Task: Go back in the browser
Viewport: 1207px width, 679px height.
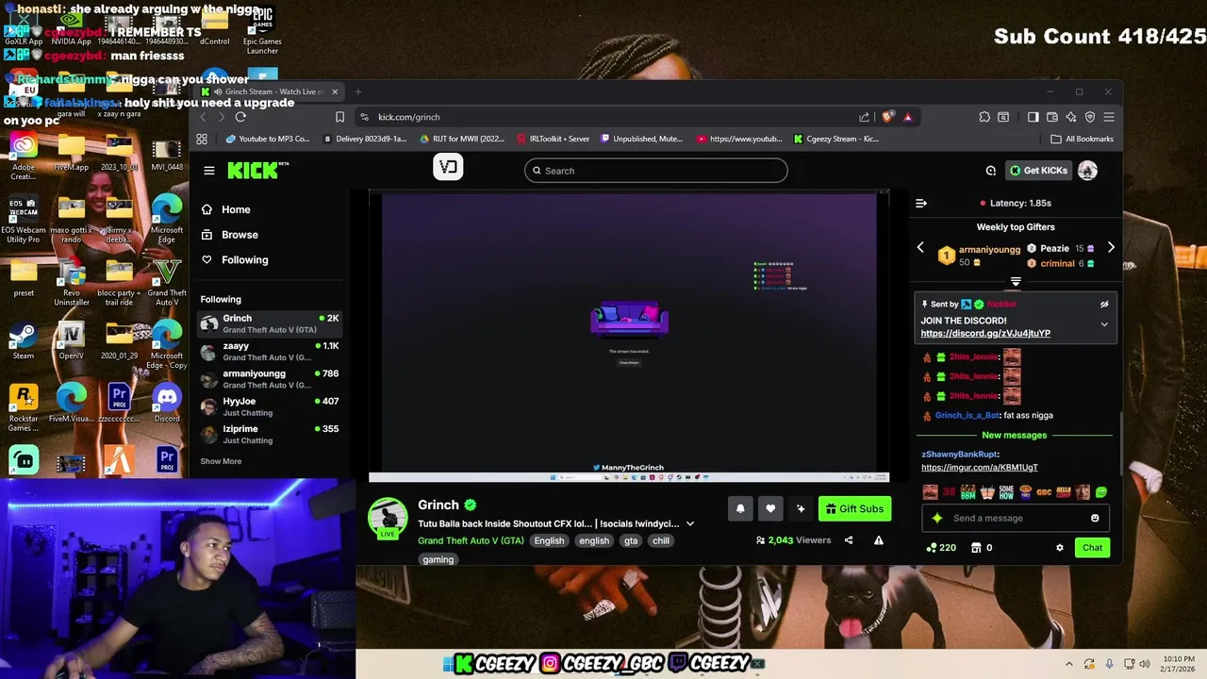Action: (204, 117)
